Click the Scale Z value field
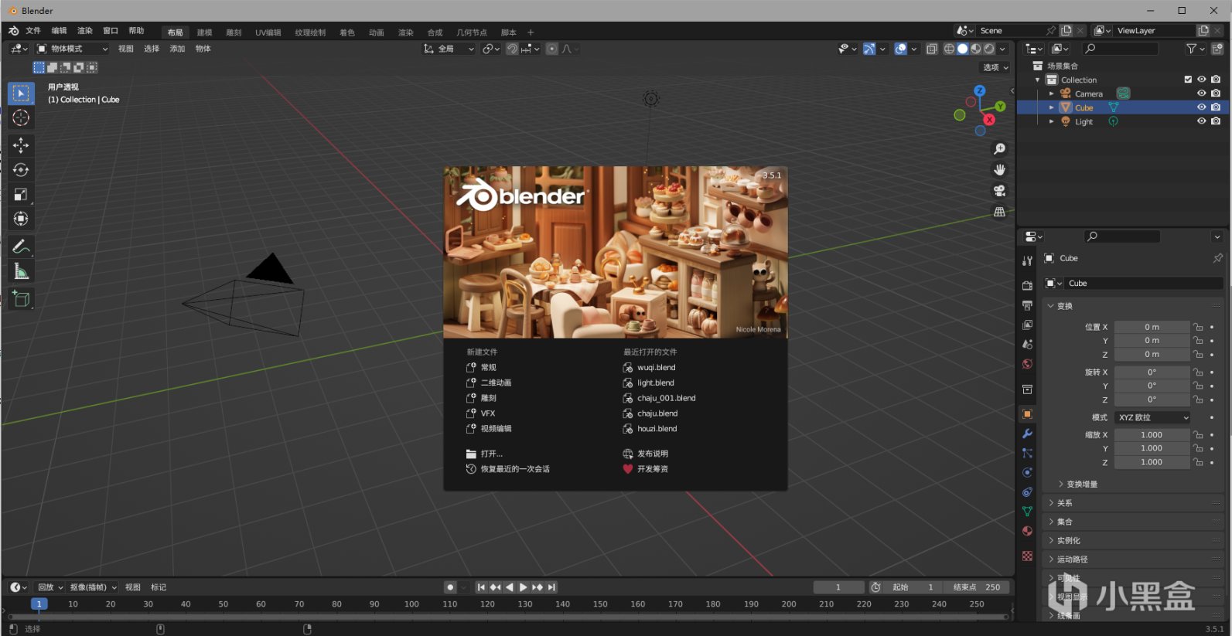 pos(1152,462)
